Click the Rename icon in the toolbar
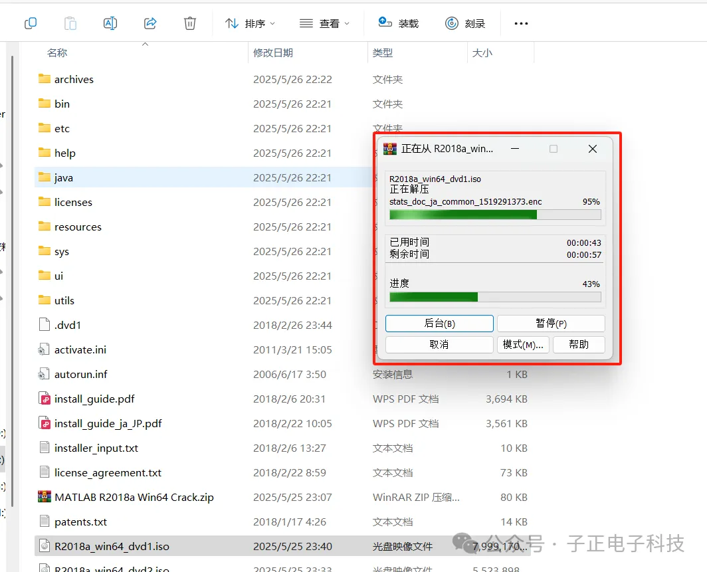707x572 pixels. click(x=110, y=23)
